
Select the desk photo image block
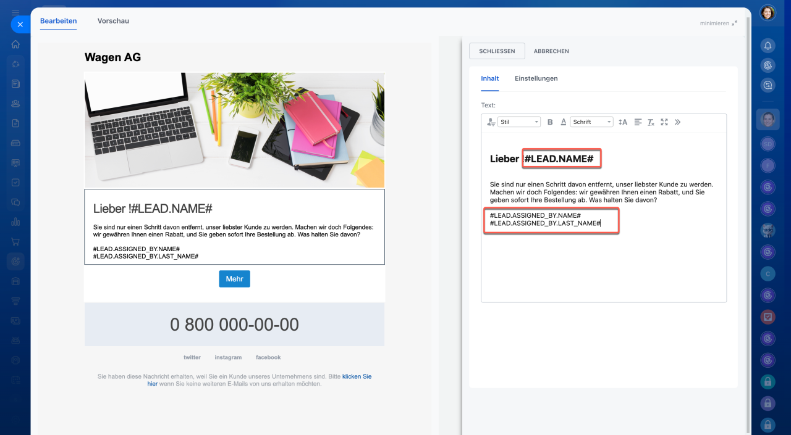click(x=234, y=130)
